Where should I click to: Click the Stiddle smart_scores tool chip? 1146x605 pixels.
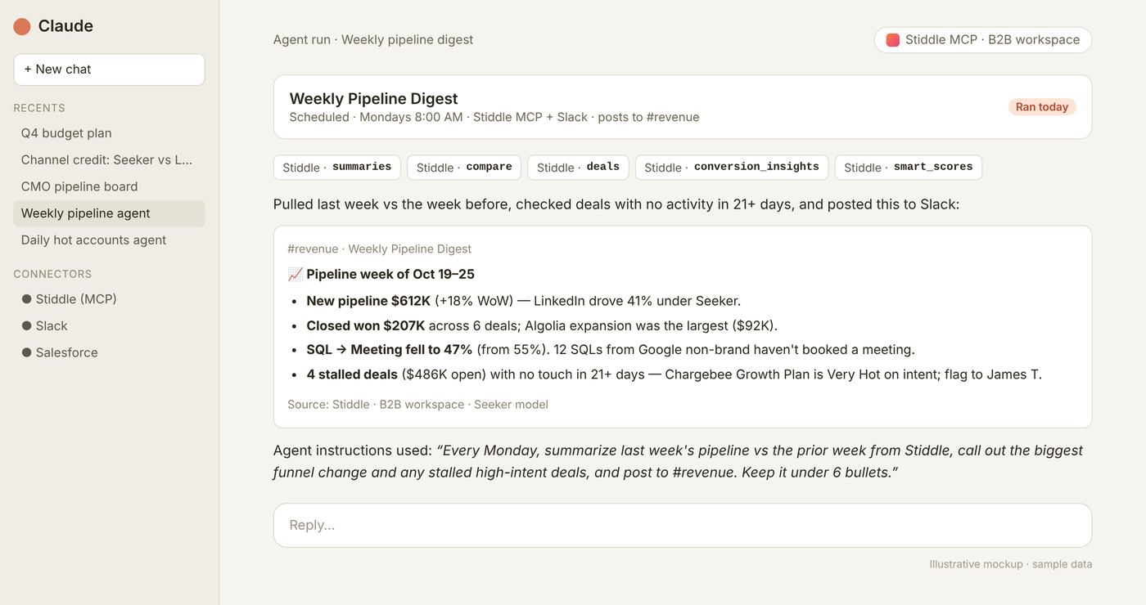909,167
